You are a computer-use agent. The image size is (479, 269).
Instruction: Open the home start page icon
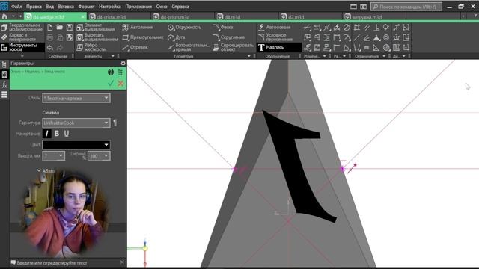tap(4, 16)
